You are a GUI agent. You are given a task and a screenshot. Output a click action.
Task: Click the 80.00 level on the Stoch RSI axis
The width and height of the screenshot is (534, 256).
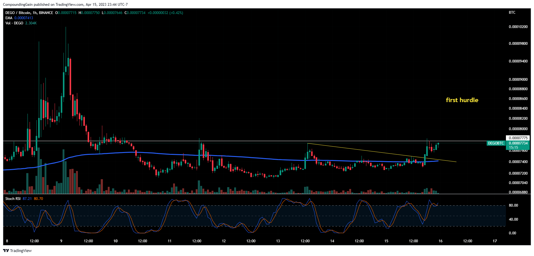pos(513,205)
